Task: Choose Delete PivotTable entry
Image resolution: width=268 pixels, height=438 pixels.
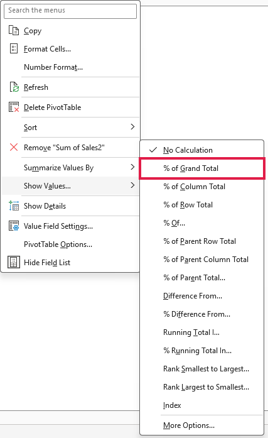Action: click(x=70, y=107)
